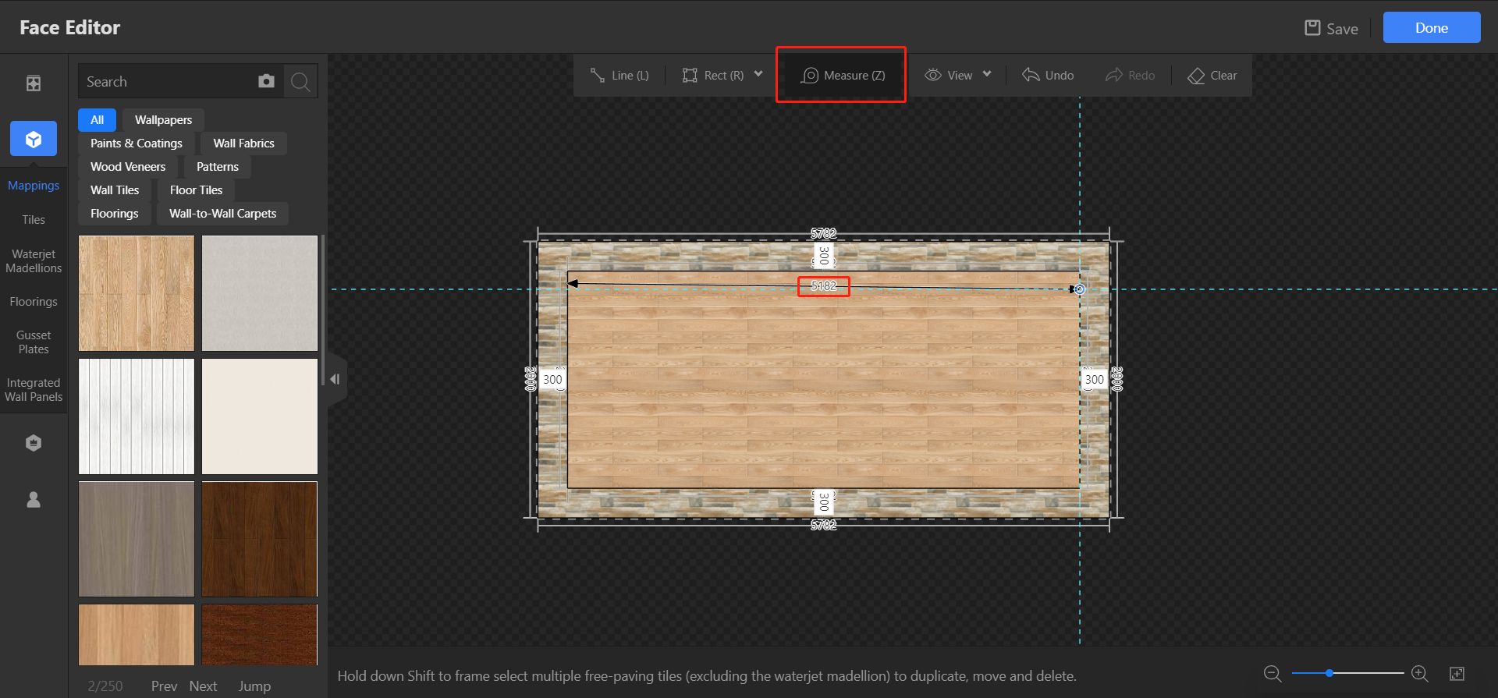Switch to Waterjet Madellions tab
Screen dimensions: 1498x698
pos(34,261)
